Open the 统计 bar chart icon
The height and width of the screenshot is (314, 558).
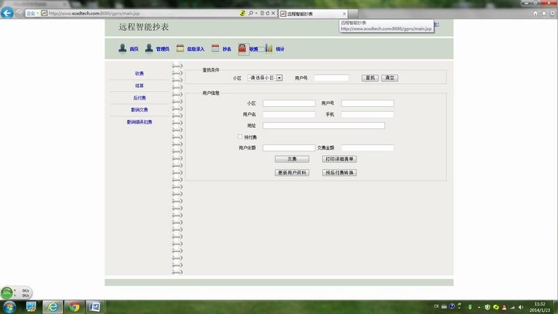point(269,48)
